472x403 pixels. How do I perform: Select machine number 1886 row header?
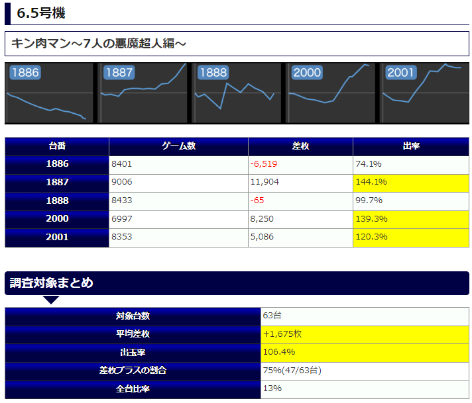click(x=57, y=164)
